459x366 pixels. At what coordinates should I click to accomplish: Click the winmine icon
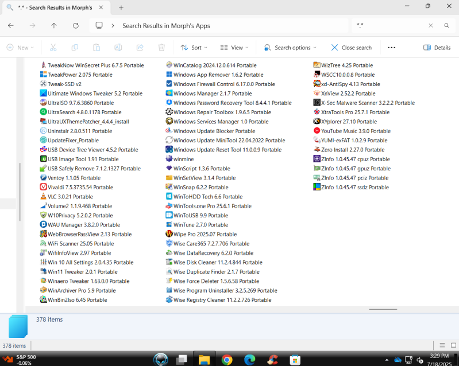[x=169, y=159]
